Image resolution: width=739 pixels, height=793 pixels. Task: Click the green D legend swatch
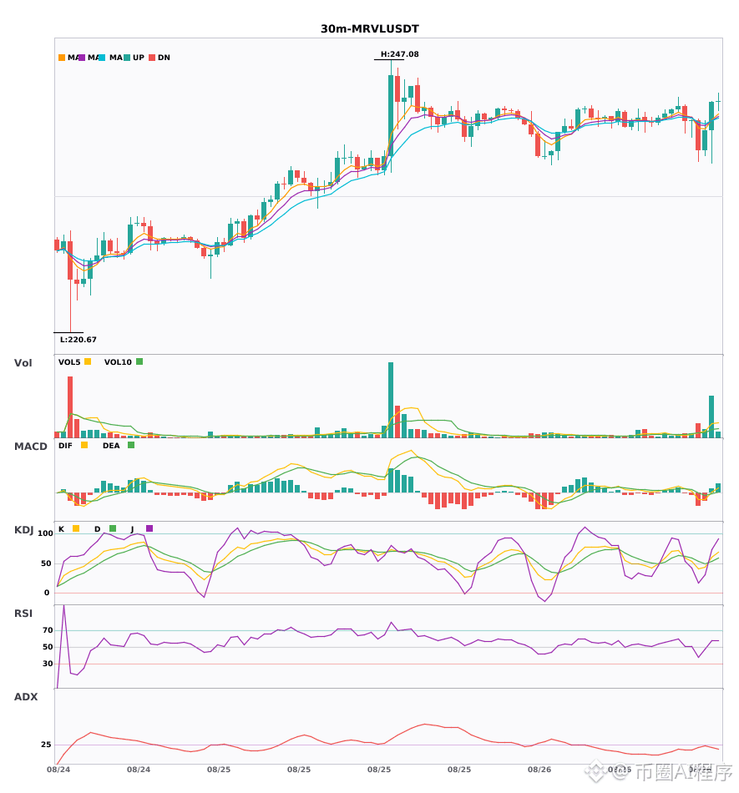[x=113, y=528]
